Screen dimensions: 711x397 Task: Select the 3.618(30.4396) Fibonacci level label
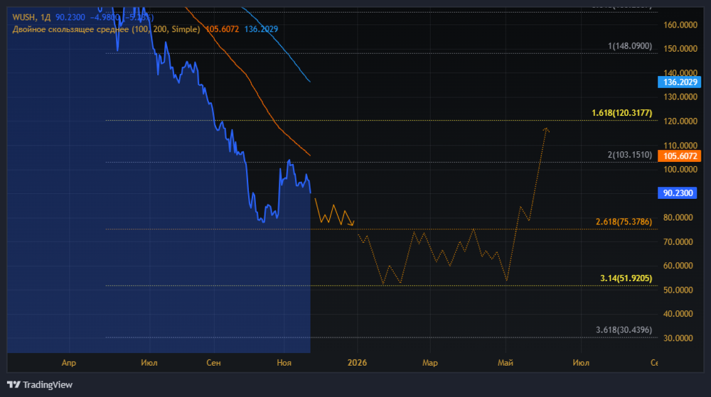[x=624, y=330]
